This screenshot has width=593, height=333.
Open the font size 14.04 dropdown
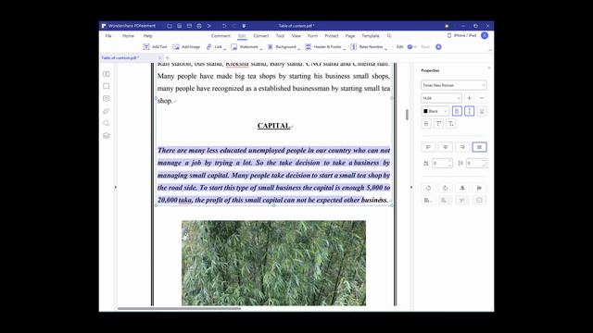441,98
